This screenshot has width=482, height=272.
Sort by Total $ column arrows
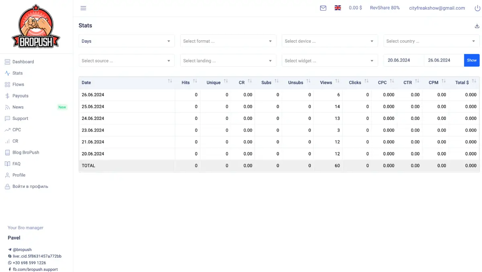click(x=474, y=81)
